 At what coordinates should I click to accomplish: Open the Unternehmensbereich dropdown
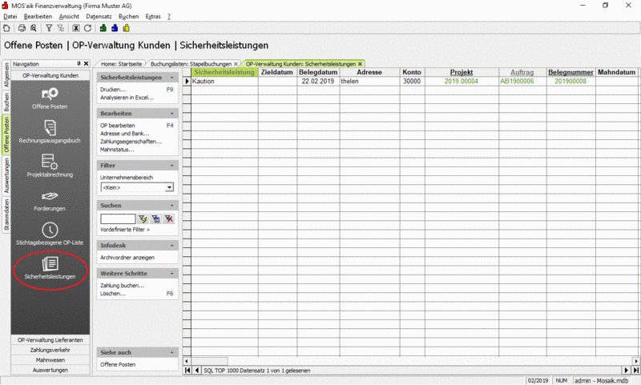click(169, 187)
